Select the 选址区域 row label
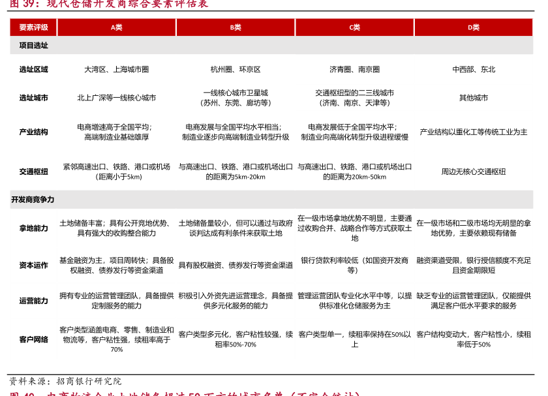Image resolution: width=548 pixels, height=396 pixels. click(33, 69)
